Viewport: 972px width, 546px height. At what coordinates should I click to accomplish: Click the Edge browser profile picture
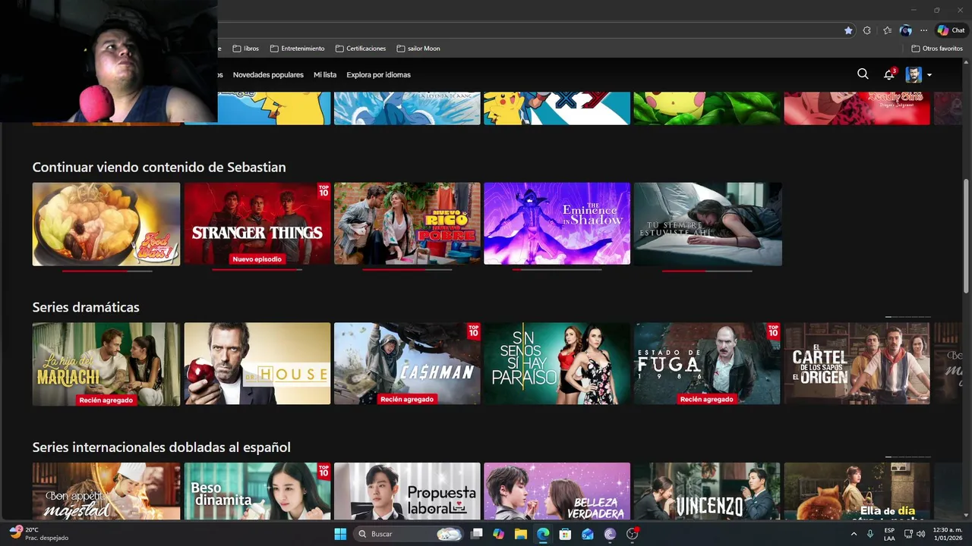pos(905,30)
